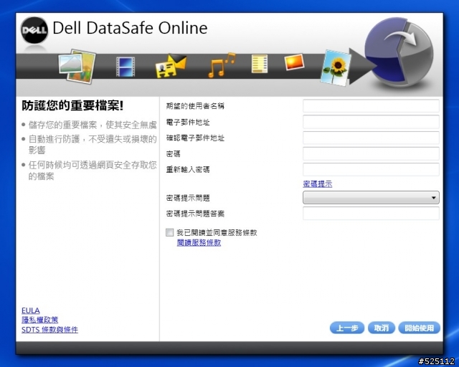Click the 上一步 back button
The height and width of the screenshot is (367, 459).
347,328
